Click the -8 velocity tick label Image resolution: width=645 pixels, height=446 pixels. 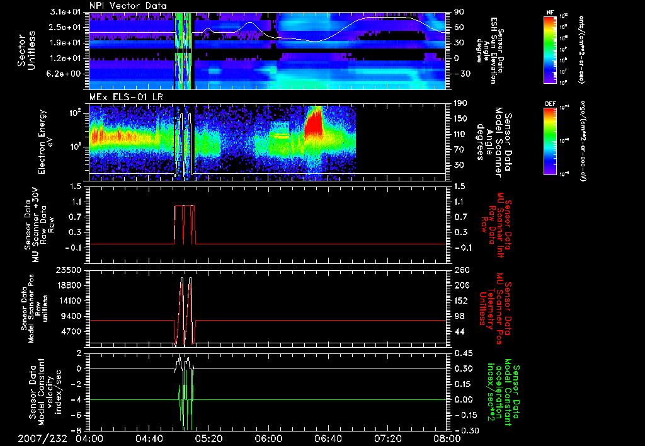click(77, 431)
